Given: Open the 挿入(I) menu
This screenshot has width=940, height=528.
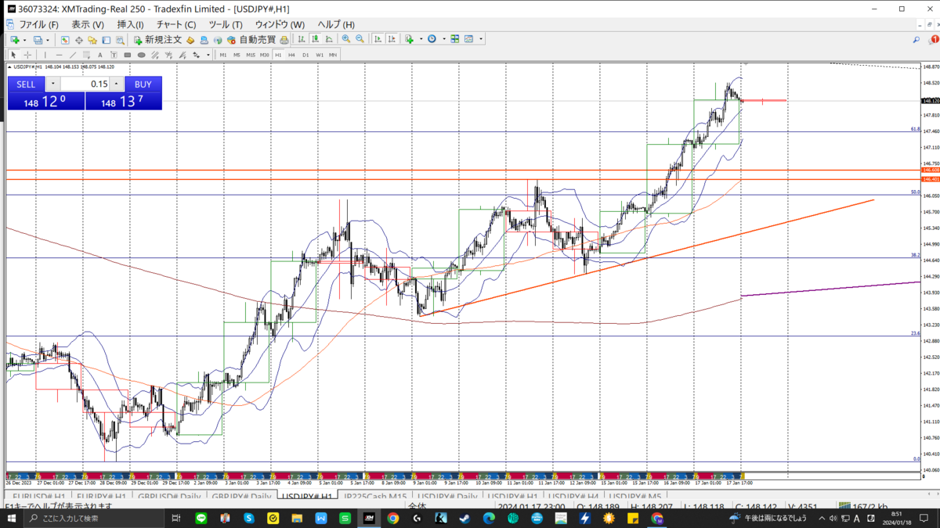Looking at the screenshot, I should 131,24.
